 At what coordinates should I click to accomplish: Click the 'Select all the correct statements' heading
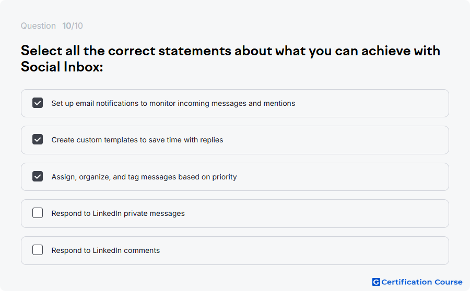[x=230, y=51]
